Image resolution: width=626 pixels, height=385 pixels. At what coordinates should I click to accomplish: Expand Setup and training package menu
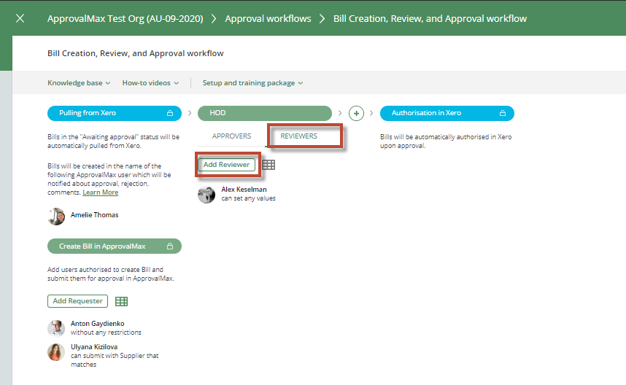252,83
